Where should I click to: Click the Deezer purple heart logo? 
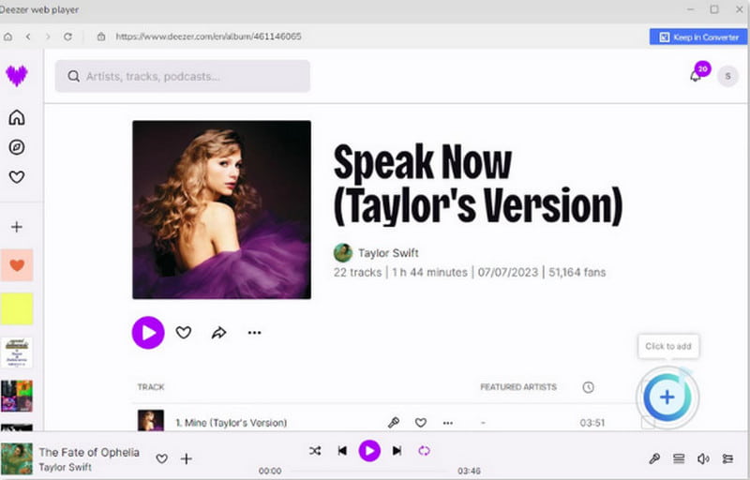pyautogui.click(x=17, y=76)
